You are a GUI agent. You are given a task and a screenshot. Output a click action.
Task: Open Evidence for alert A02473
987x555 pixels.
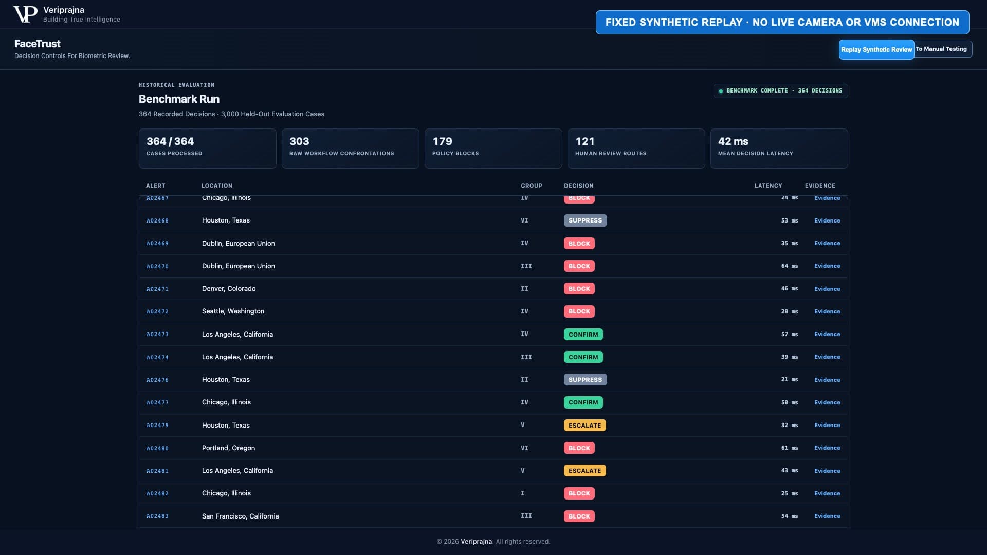827,334
